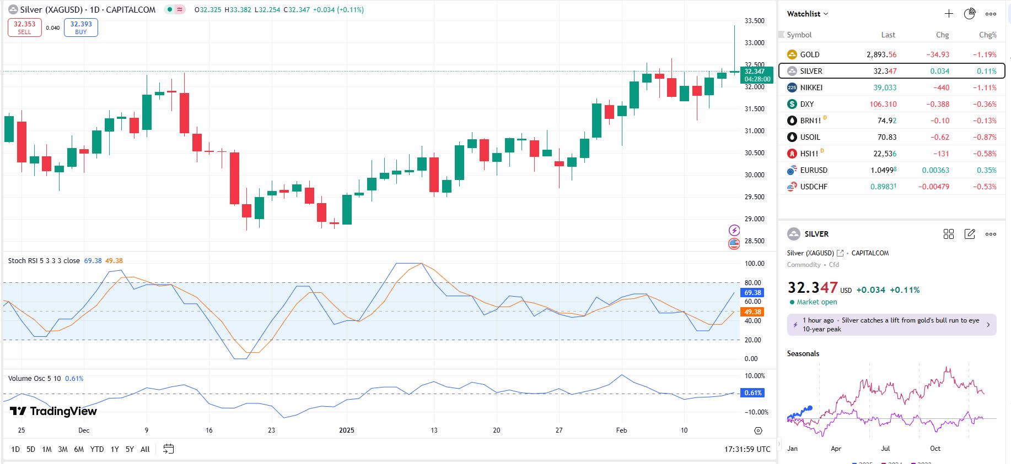Click the add symbol plus icon in Watchlist
The width and height of the screenshot is (1011, 464).
(x=949, y=14)
